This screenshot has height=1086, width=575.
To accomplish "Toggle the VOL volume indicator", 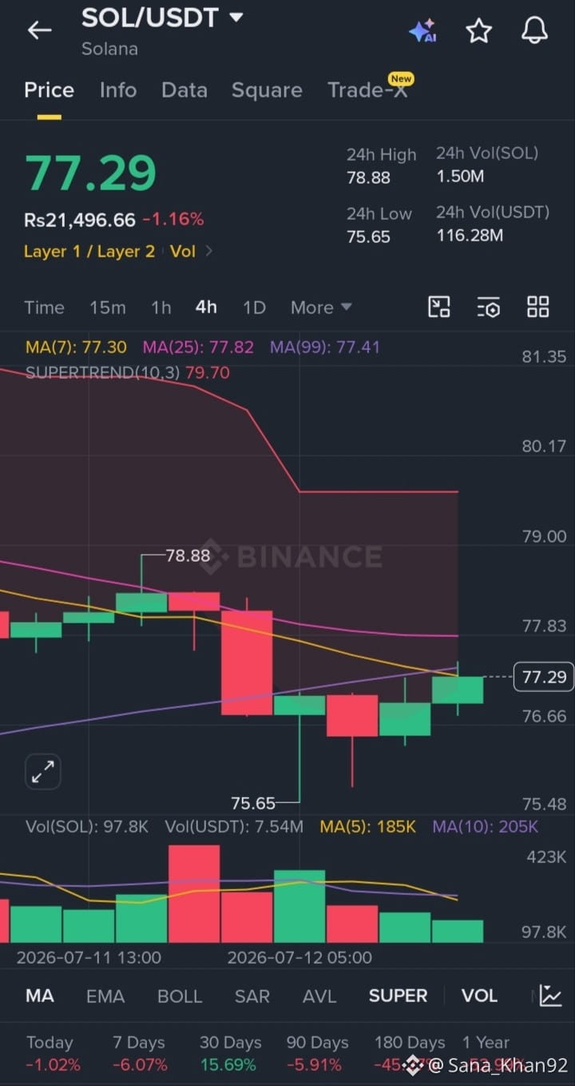I will (479, 996).
